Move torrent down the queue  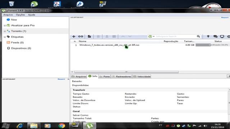point(130,37)
